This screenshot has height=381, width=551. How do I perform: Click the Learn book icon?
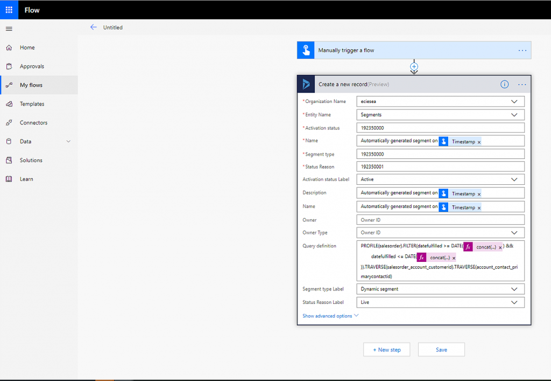(x=9, y=179)
